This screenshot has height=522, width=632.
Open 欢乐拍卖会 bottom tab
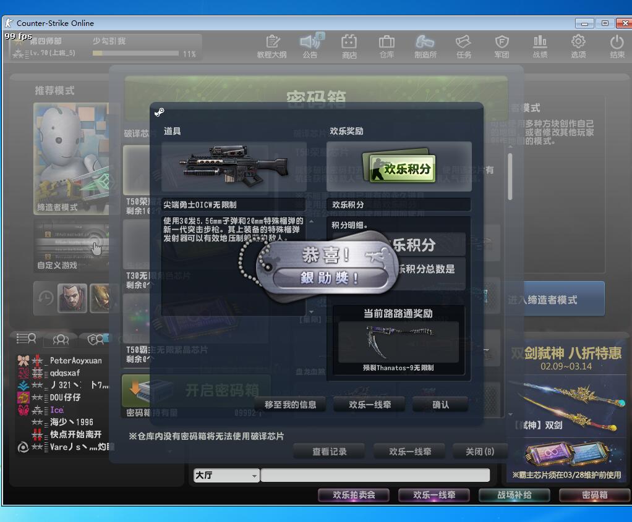click(354, 495)
